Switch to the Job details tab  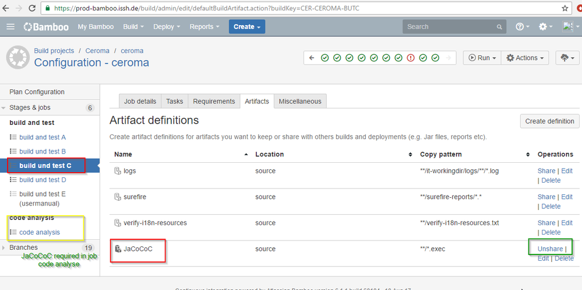coord(140,101)
